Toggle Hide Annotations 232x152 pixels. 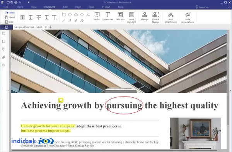tap(188, 18)
